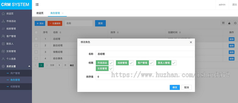This screenshot has height=103, width=238.
Task: Click the 联系人 sidebar icon
Action: coord(3,44)
